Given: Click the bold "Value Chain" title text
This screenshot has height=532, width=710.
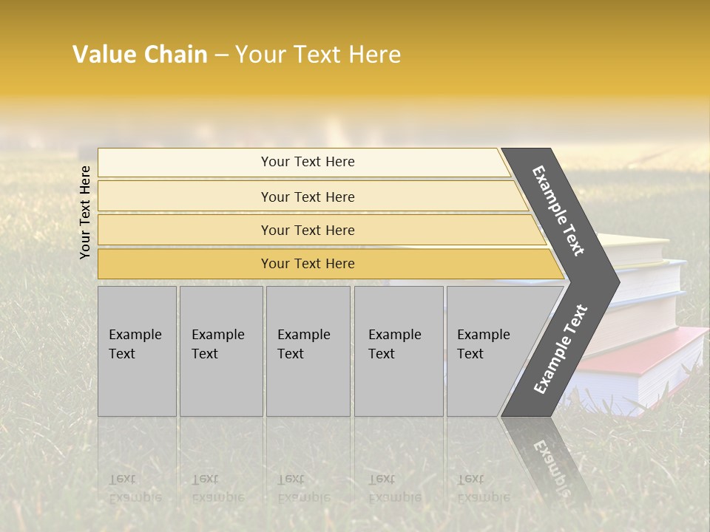Looking at the screenshot, I should point(140,55).
